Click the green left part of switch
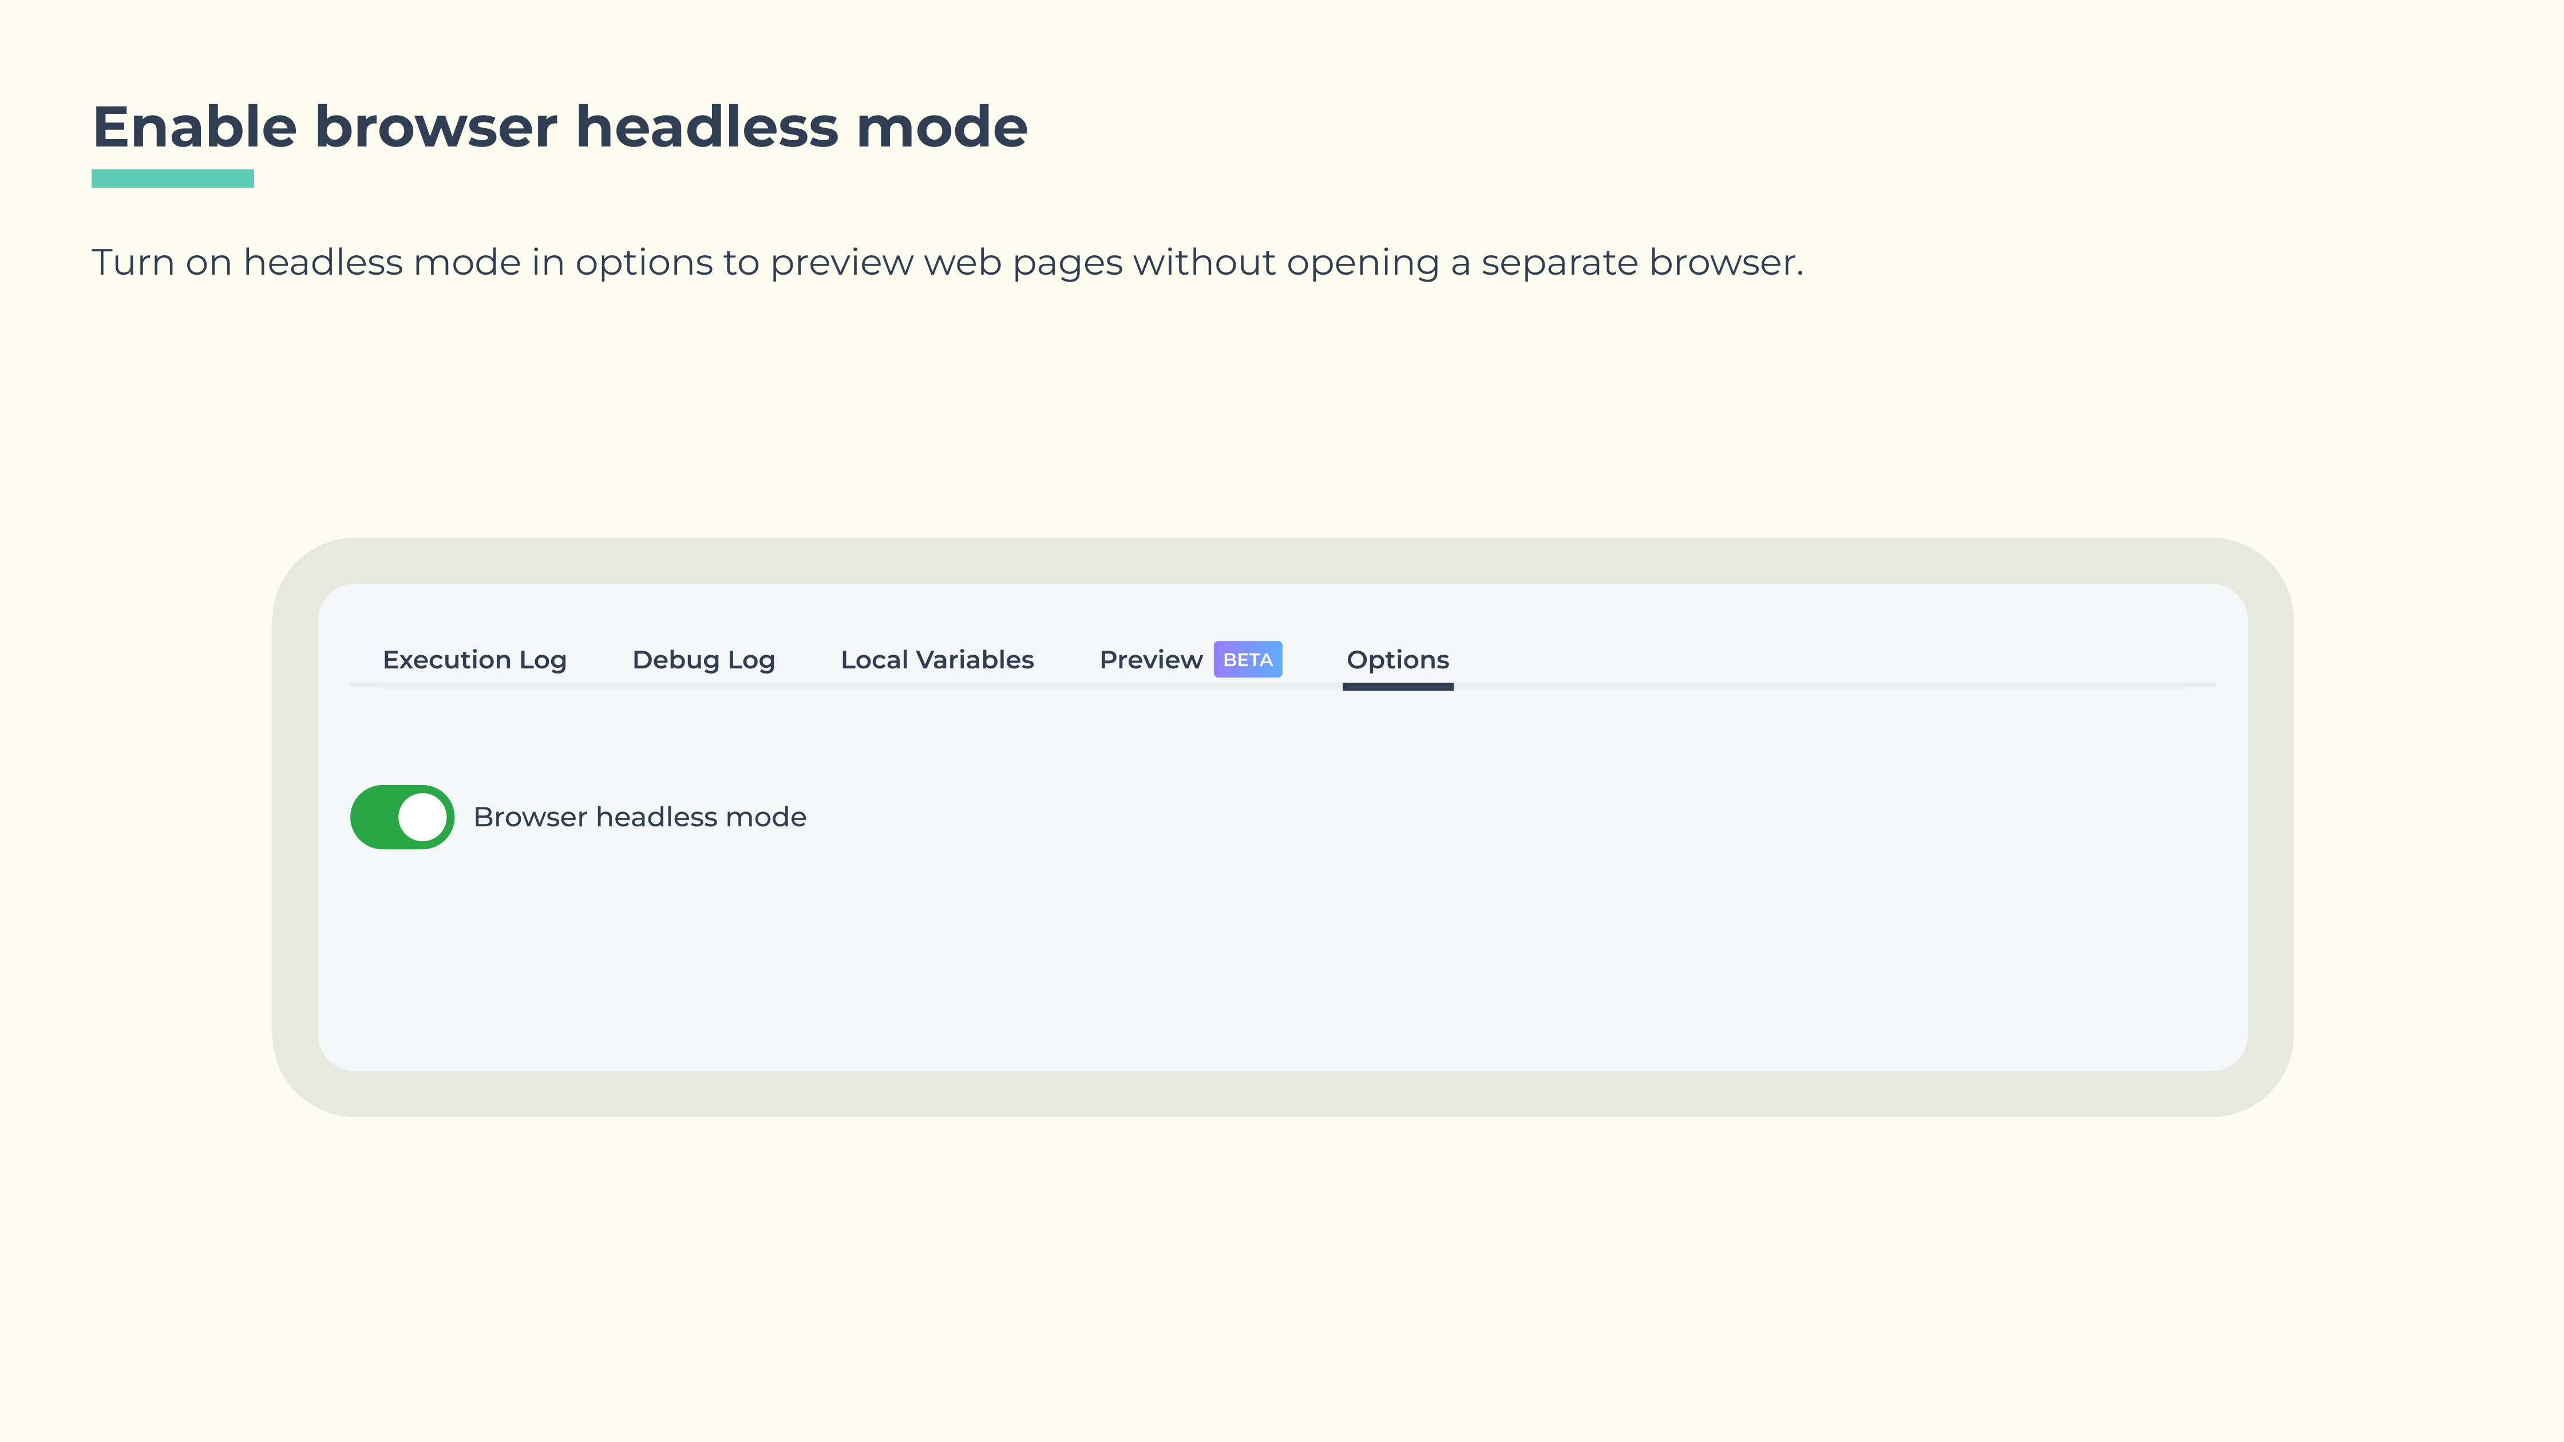Viewport: 2564px width, 1442px height. click(373, 817)
